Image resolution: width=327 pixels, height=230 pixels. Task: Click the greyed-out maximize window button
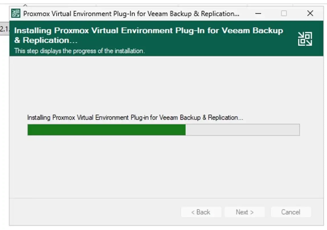pos(284,13)
